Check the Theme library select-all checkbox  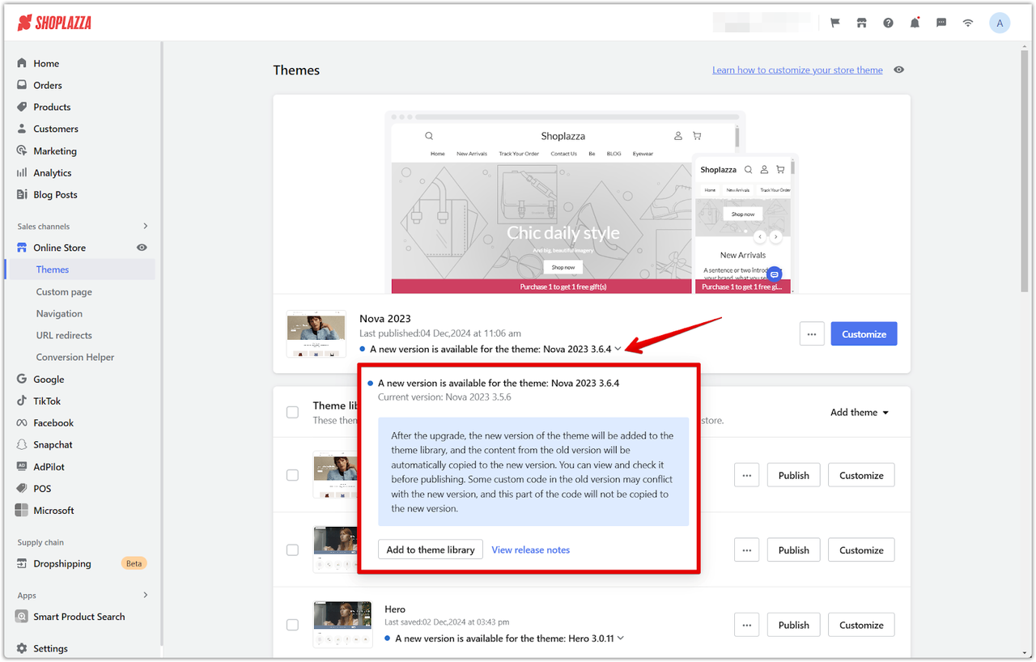(292, 413)
